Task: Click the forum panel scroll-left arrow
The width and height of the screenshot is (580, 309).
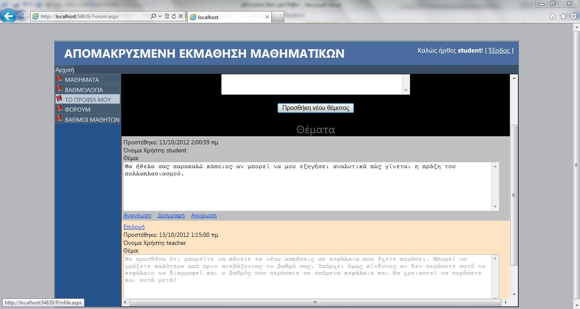Action: pyautogui.click(x=125, y=302)
